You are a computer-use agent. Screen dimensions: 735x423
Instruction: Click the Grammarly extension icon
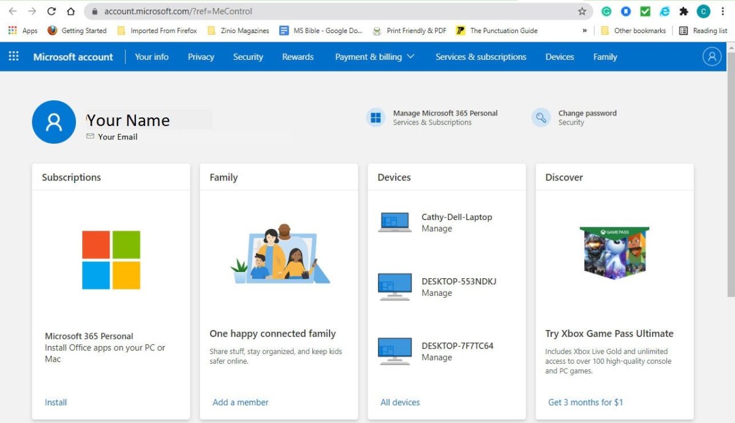(x=606, y=10)
